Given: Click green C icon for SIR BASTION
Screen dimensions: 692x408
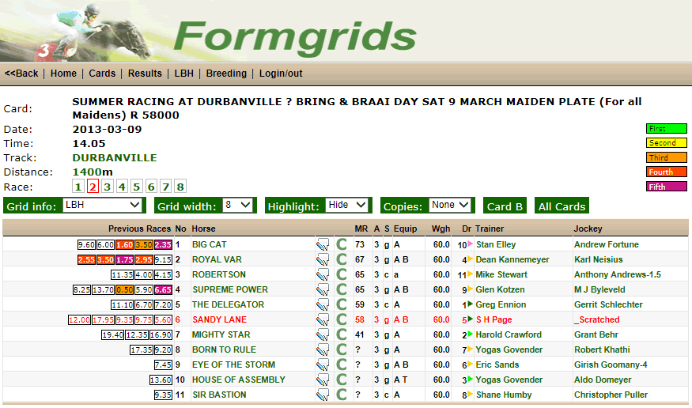Looking at the screenshot, I should [342, 395].
